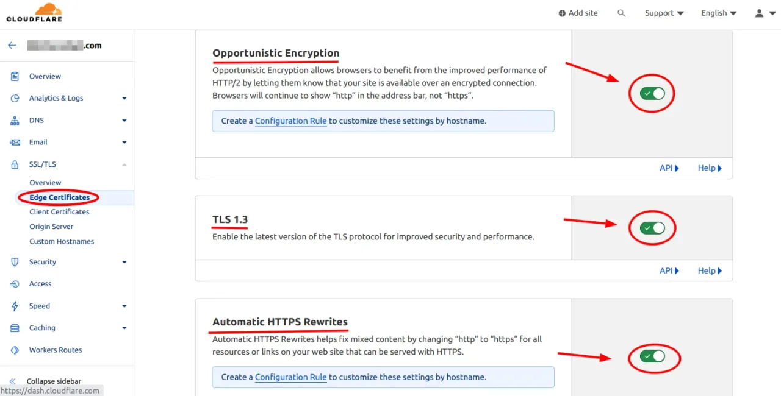Select Client Certificates sub-item
781x396 pixels.
coord(59,212)
